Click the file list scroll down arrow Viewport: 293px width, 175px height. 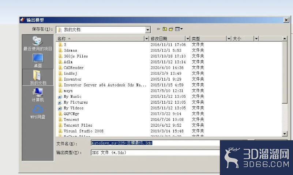(285, 134)
